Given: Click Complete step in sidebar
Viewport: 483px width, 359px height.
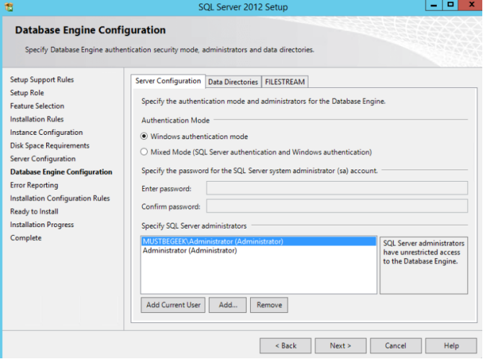Looking at the screenshot, I should [26, 238].
